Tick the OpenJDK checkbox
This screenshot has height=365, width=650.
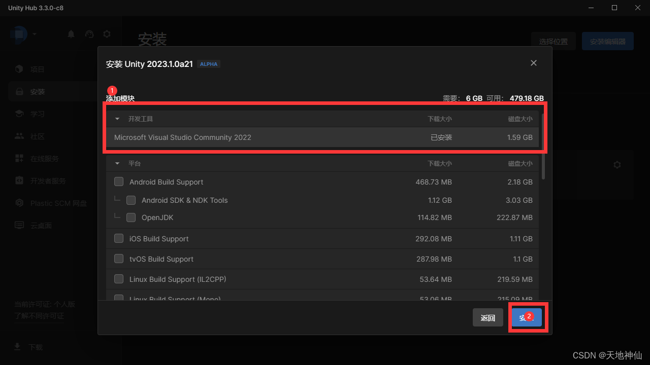131,217
